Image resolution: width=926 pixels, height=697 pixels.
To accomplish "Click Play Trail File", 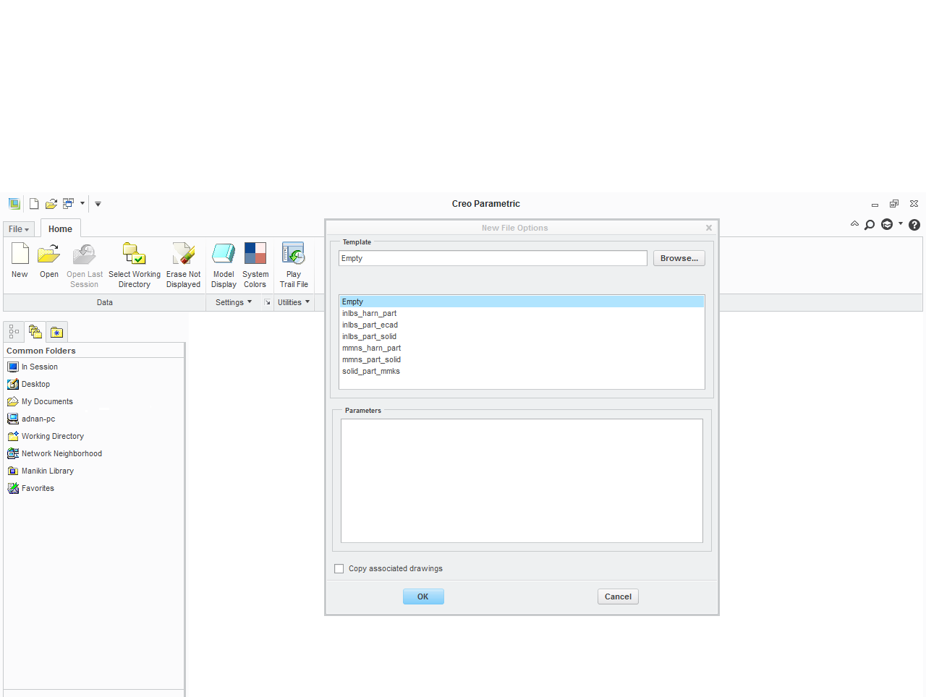I will [294, 265].
